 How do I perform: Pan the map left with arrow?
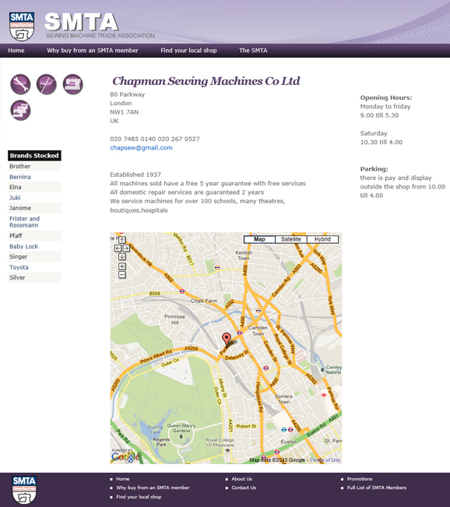118,248
